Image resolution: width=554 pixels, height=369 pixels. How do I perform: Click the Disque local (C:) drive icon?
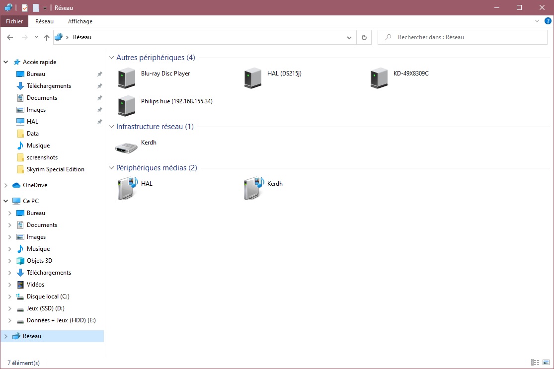(20, 296)
